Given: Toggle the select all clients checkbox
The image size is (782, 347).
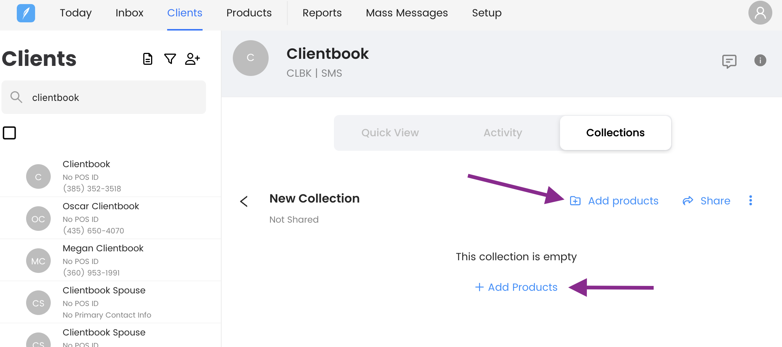Looking at the screenshot, I should (x=9, y=133).
